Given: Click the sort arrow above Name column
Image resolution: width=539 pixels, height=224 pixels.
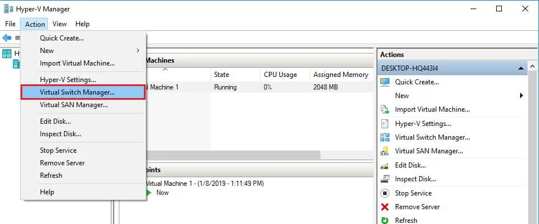Looking at the screenshot, I should tap(166, 70).
